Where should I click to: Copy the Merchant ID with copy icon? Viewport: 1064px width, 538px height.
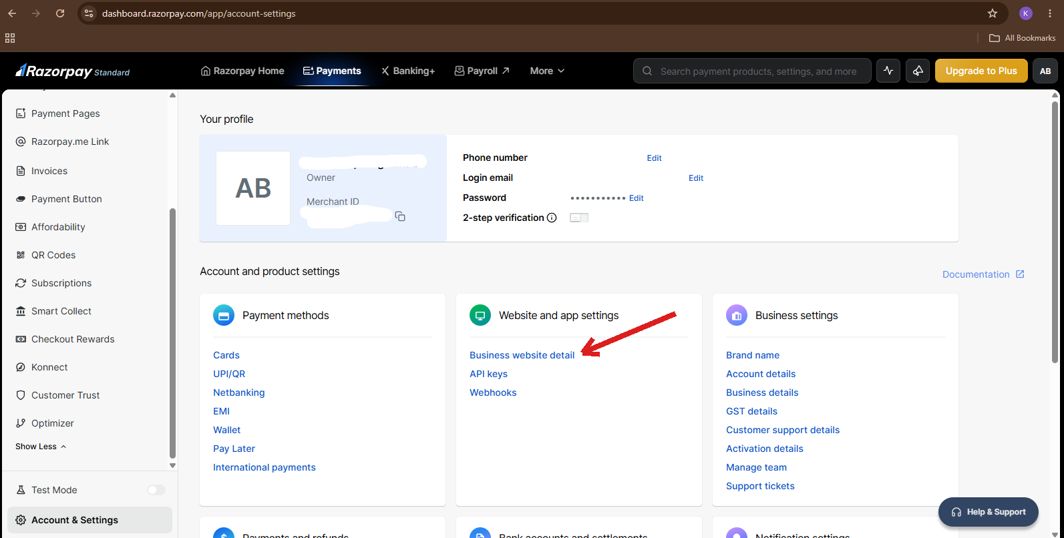tap(400, 216)
